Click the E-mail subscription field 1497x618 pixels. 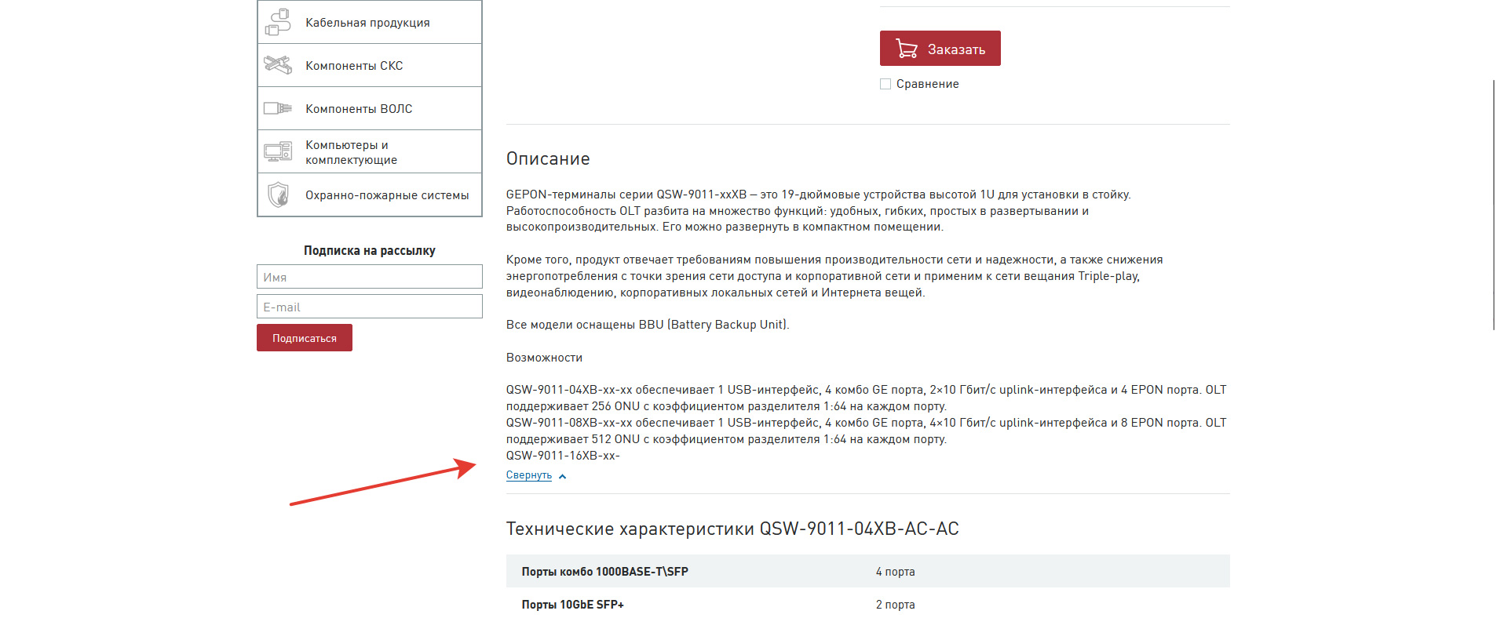tap(370, 307)
